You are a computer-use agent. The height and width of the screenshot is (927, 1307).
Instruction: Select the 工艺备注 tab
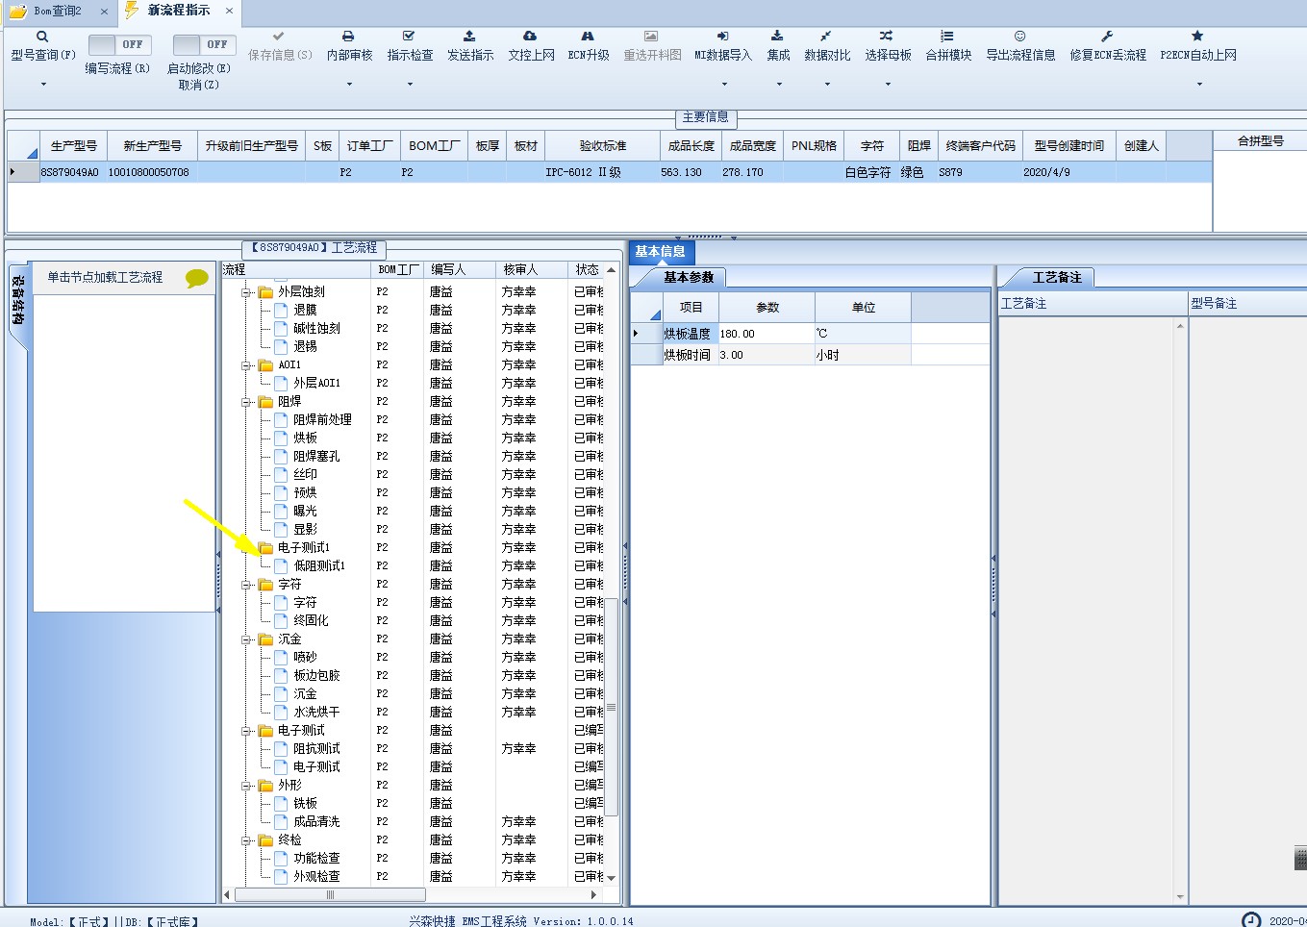point(1057,277)
